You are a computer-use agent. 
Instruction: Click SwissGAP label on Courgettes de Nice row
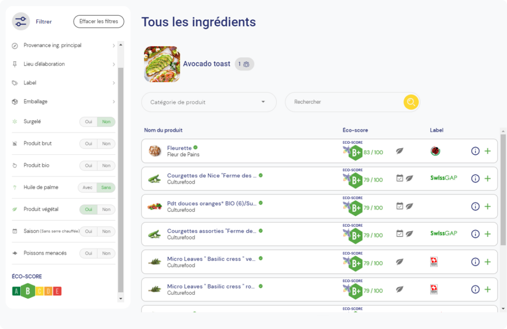click(x=444, y=178)
